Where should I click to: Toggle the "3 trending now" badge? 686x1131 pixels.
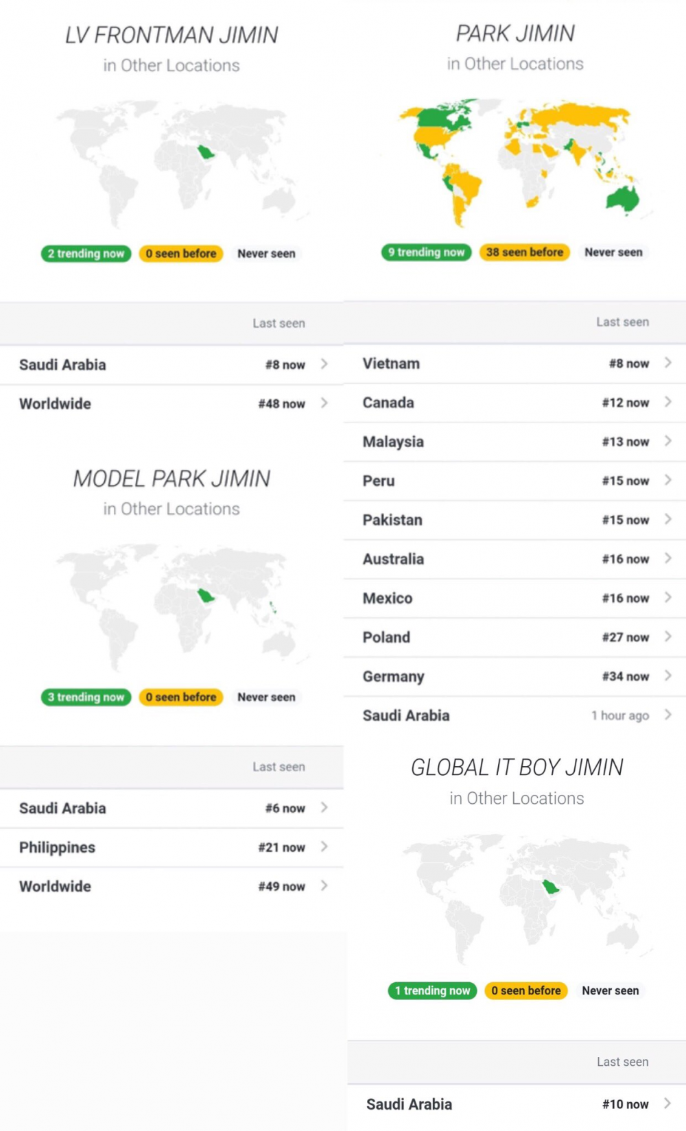pos(86,697)
